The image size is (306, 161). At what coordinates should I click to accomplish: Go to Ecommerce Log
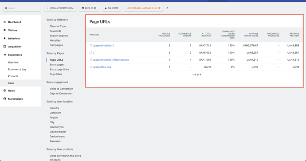coord(17,69)
